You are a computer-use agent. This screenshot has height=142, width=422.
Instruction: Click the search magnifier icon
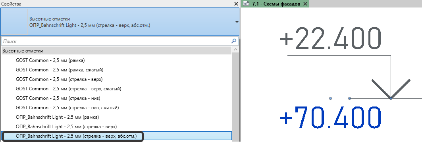pos(234,41)
